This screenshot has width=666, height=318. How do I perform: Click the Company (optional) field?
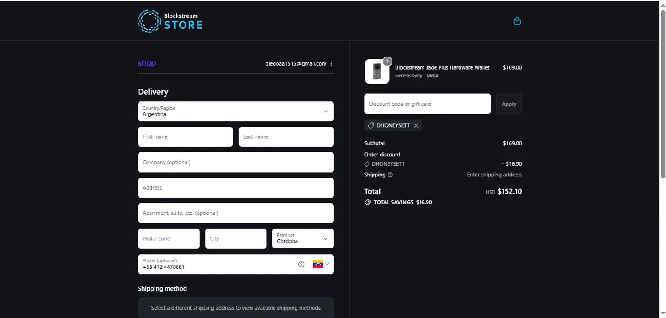[236, 163]
